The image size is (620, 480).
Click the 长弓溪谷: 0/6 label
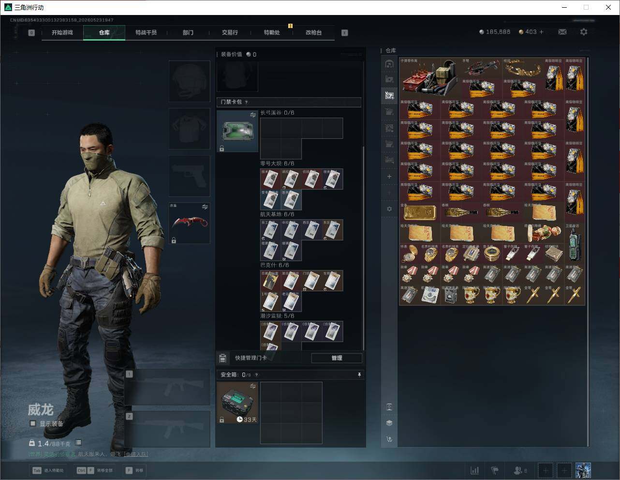tap(277, 113)
